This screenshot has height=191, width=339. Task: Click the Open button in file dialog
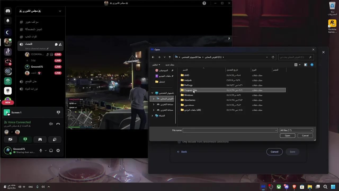287,136
